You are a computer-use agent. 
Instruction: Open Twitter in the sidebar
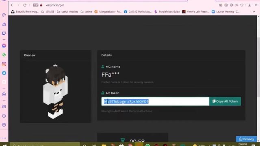(x=4, y=73)
